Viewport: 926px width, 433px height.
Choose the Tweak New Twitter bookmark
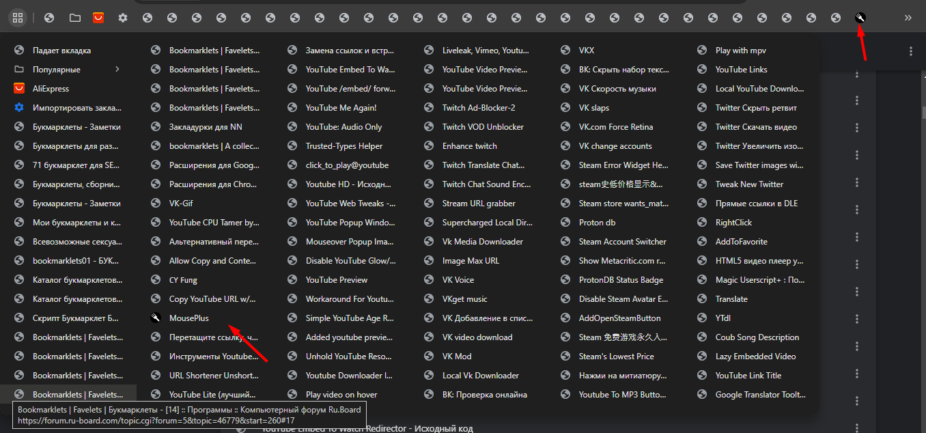click(751, 184)
